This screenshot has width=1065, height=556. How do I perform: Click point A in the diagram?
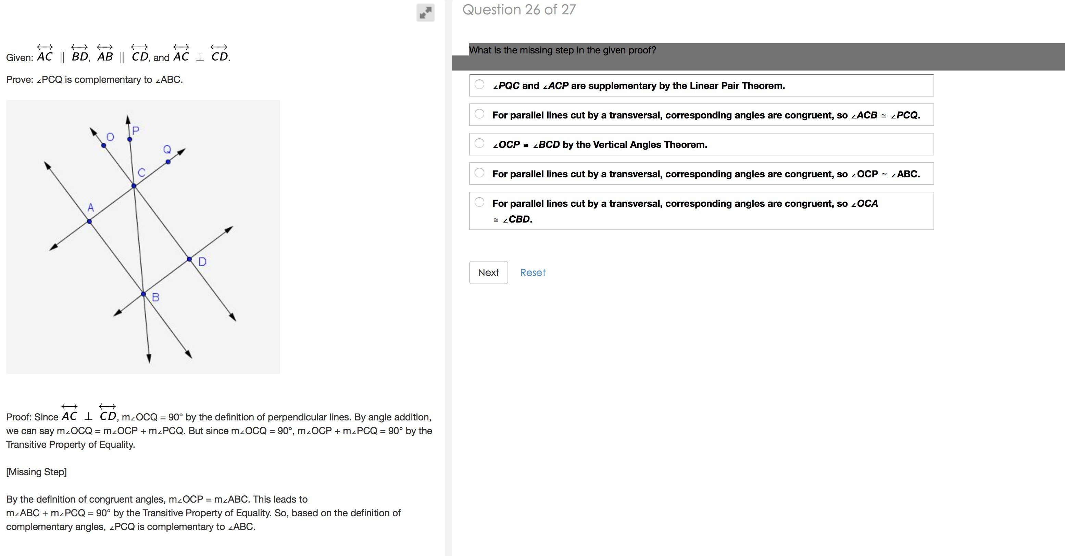click(x=89, y=222)
